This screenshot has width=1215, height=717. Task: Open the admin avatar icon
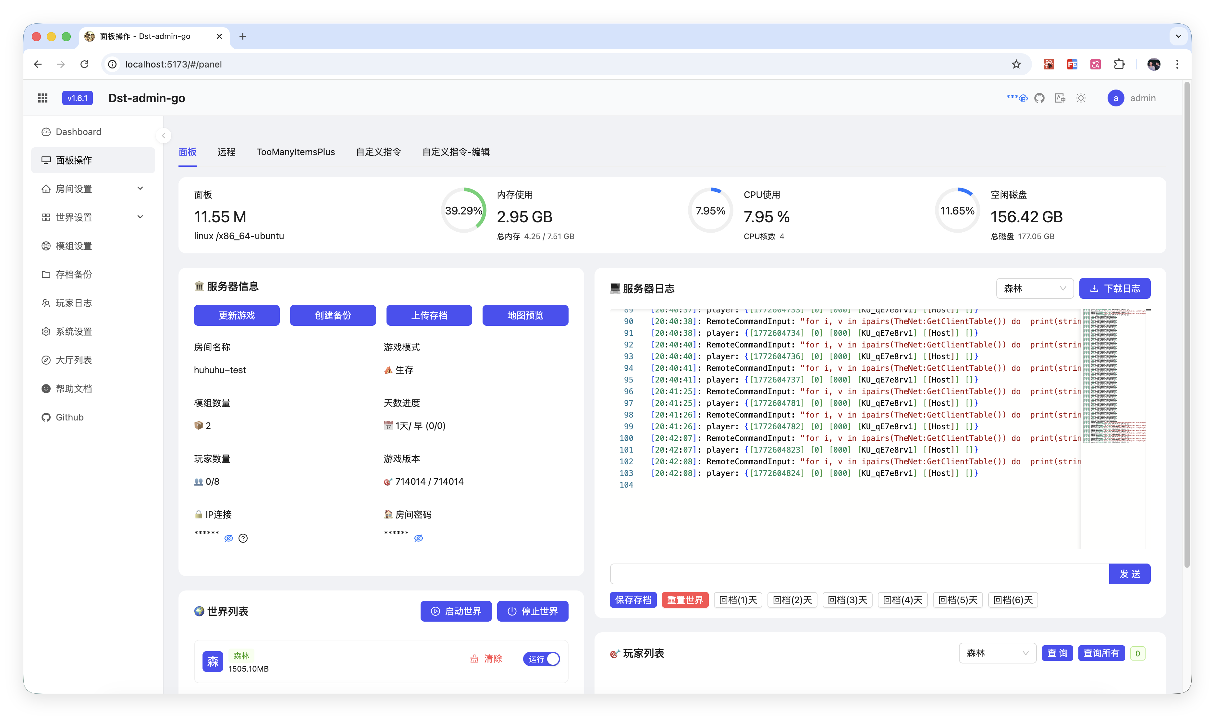tap(1115, 98)
